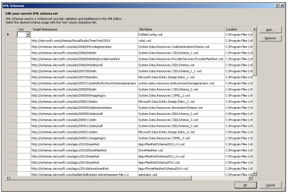288x194 pixels.
Task: Click the horizontal scrollbar thumb
Action: point(101,178)
